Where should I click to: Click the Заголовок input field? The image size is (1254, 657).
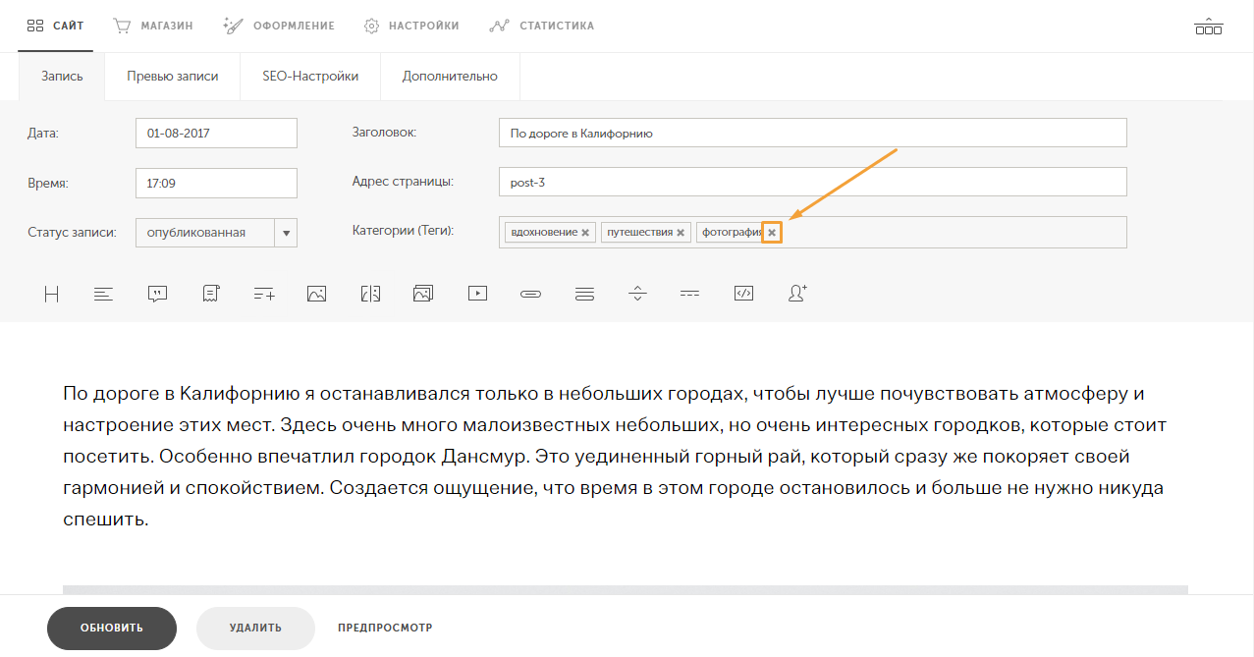coord(813,133)
